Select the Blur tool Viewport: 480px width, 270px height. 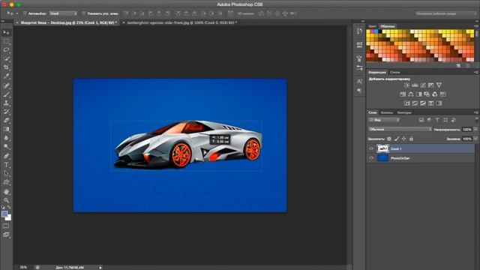[x=6, y=138]
